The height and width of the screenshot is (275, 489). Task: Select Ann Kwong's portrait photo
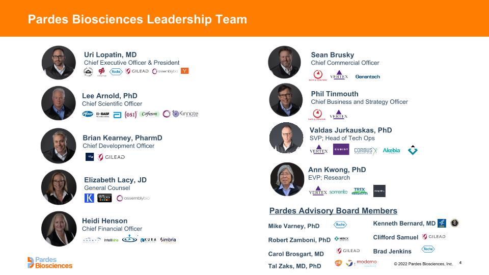287,179
